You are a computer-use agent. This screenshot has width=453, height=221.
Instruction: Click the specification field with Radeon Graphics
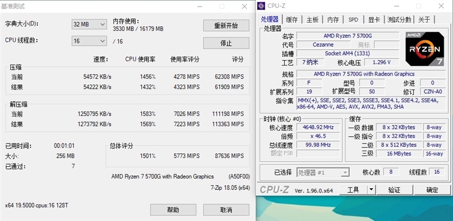click(371, 74)
